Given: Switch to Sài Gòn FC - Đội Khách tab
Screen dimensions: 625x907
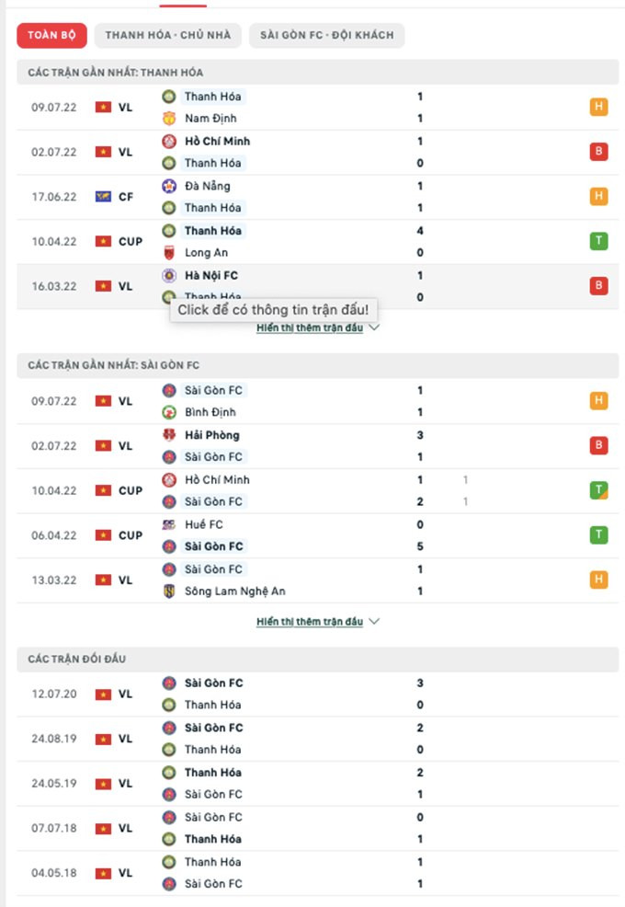Looking at the screenshot, I should pyautogui.click(x=326, y=36).
